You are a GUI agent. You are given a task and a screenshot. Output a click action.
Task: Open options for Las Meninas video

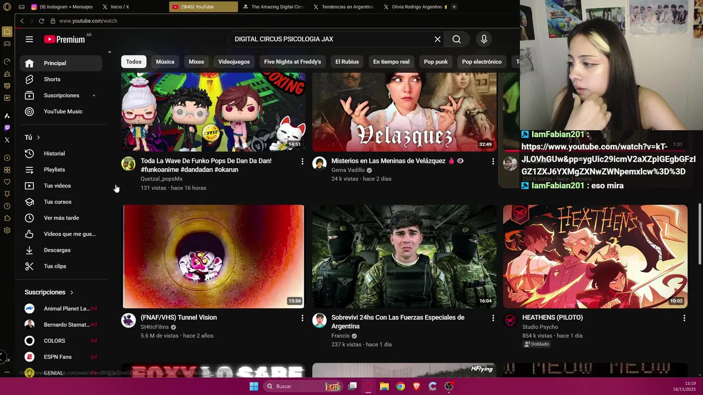[493, 161]
